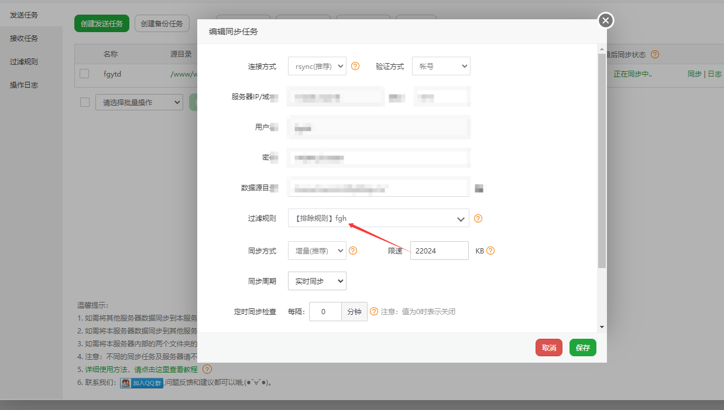This screenshot has height=410, width=724.
Task: Click the fgytd task name
Action: 112,74
